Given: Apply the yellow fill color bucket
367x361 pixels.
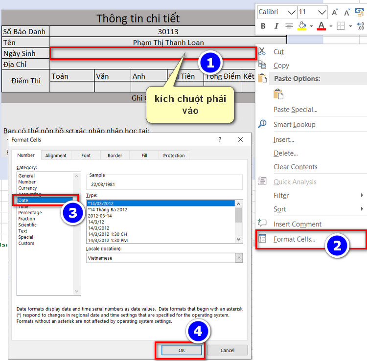Looking at the screenshot, I should (x=302, y=26).
